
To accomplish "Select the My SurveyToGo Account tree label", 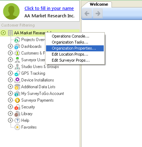I will coord(42,94).
